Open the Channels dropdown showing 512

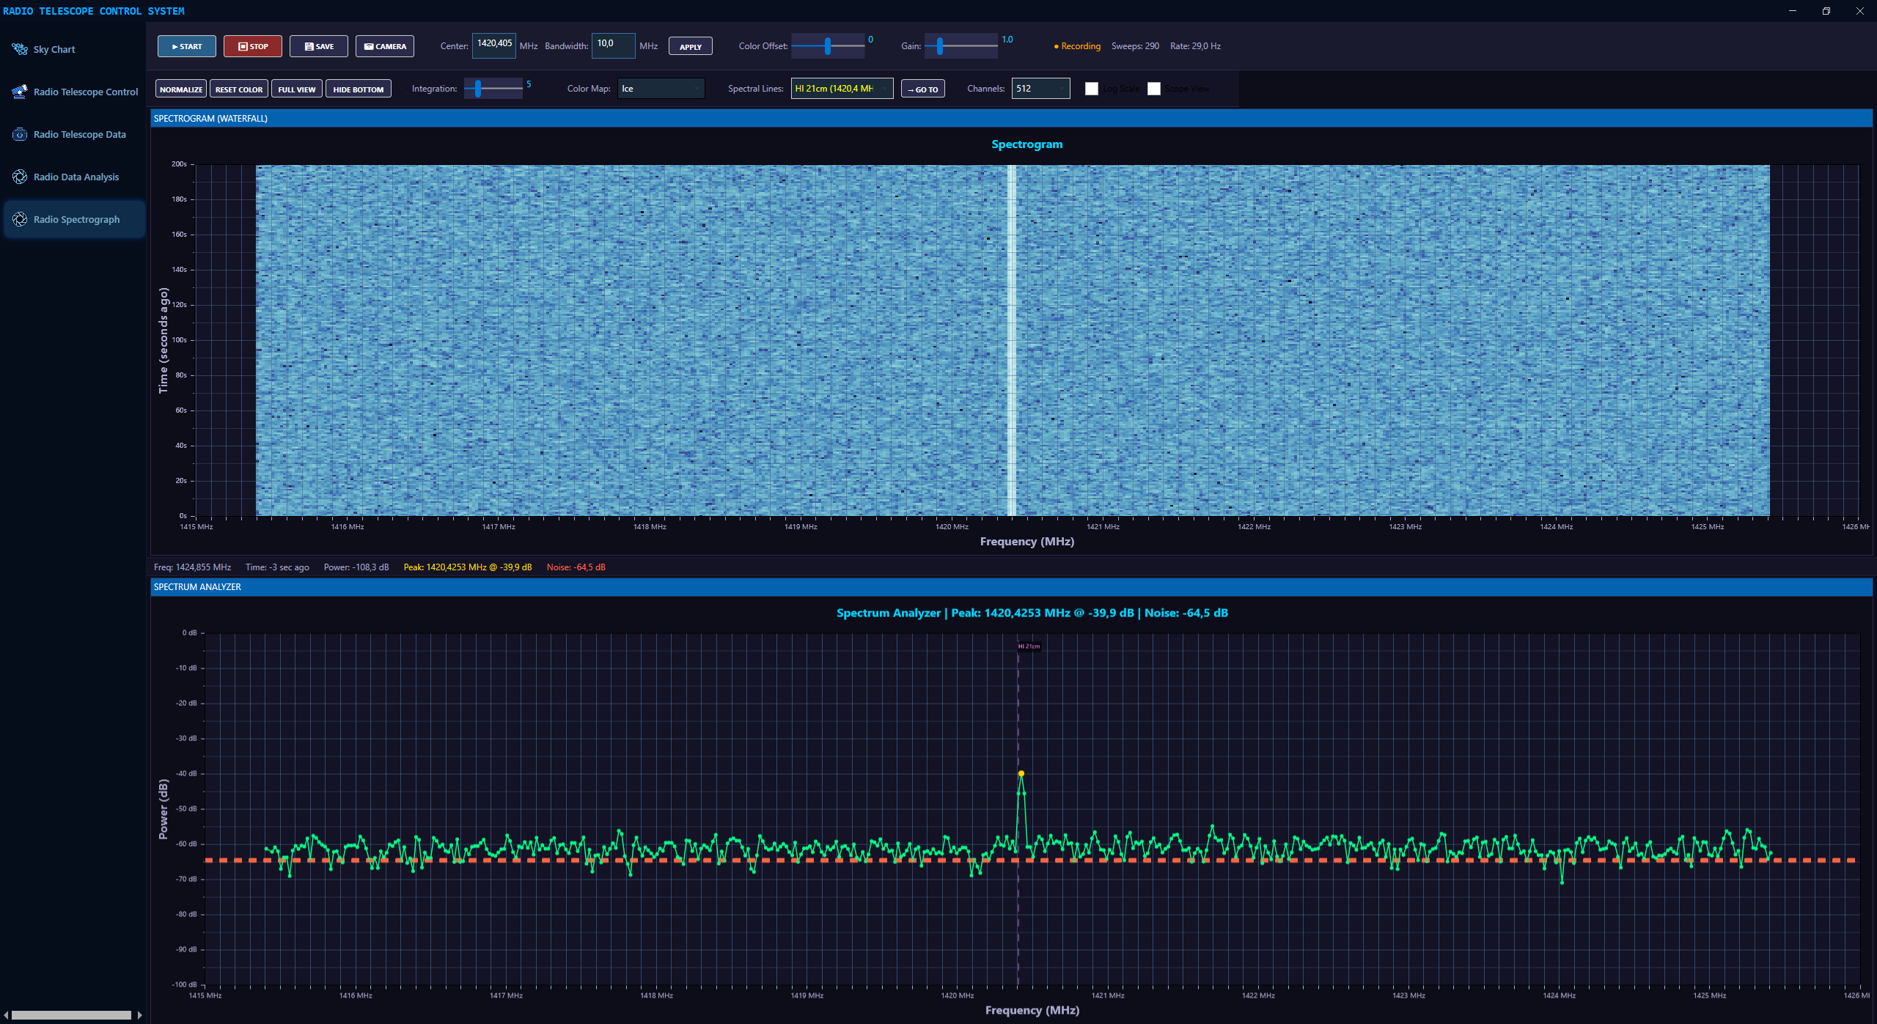click(x=1040, y=89)
